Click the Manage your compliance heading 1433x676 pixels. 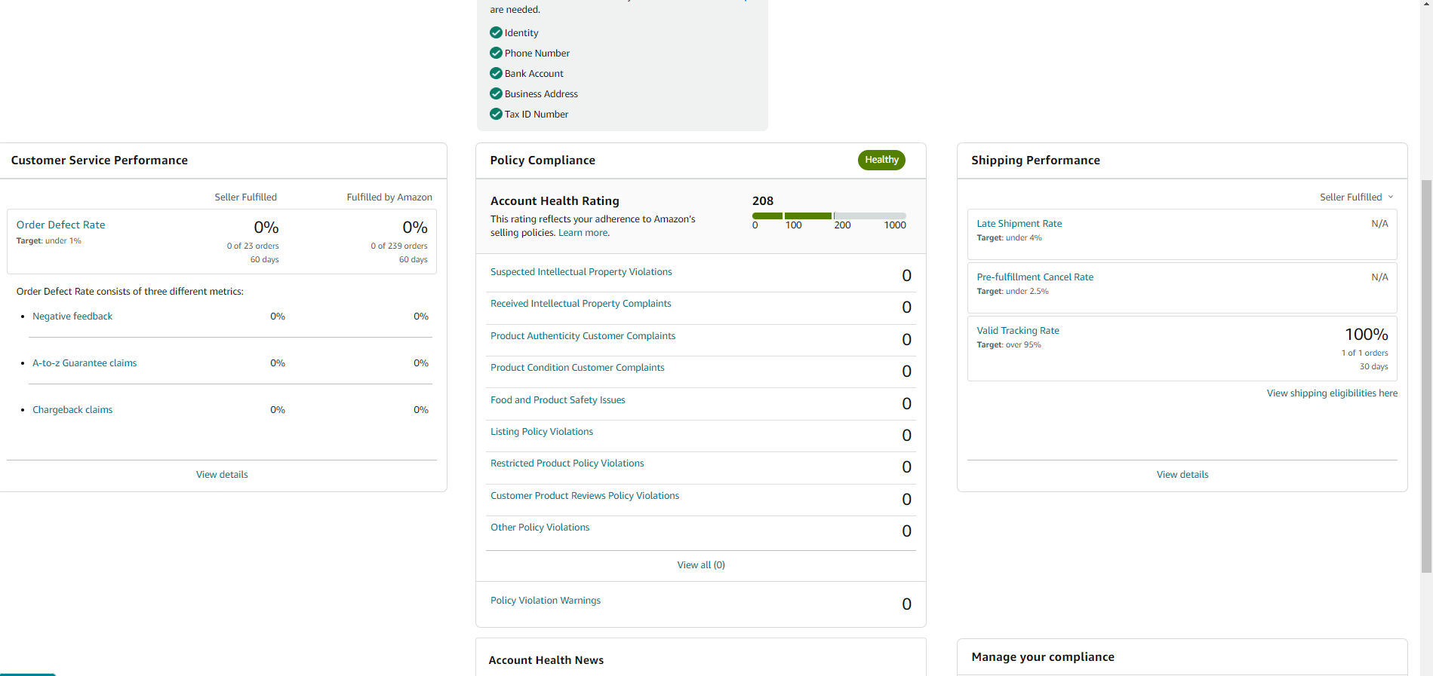point(1043,657)
